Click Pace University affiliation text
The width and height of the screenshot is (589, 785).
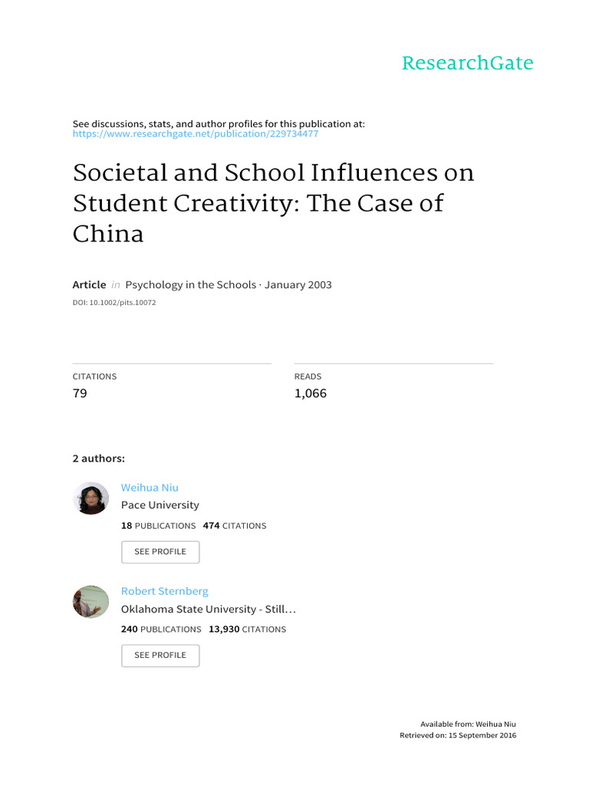160,505
